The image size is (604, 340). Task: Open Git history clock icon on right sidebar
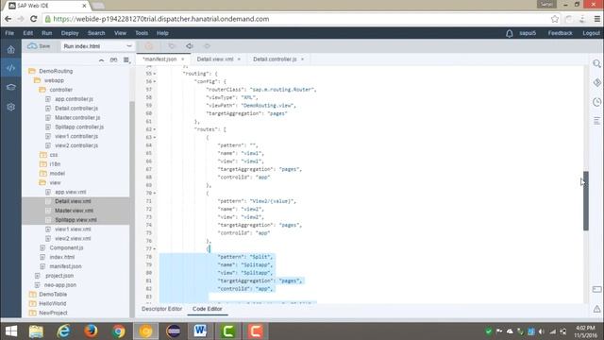pyautogui.click(x=596, y=102)
